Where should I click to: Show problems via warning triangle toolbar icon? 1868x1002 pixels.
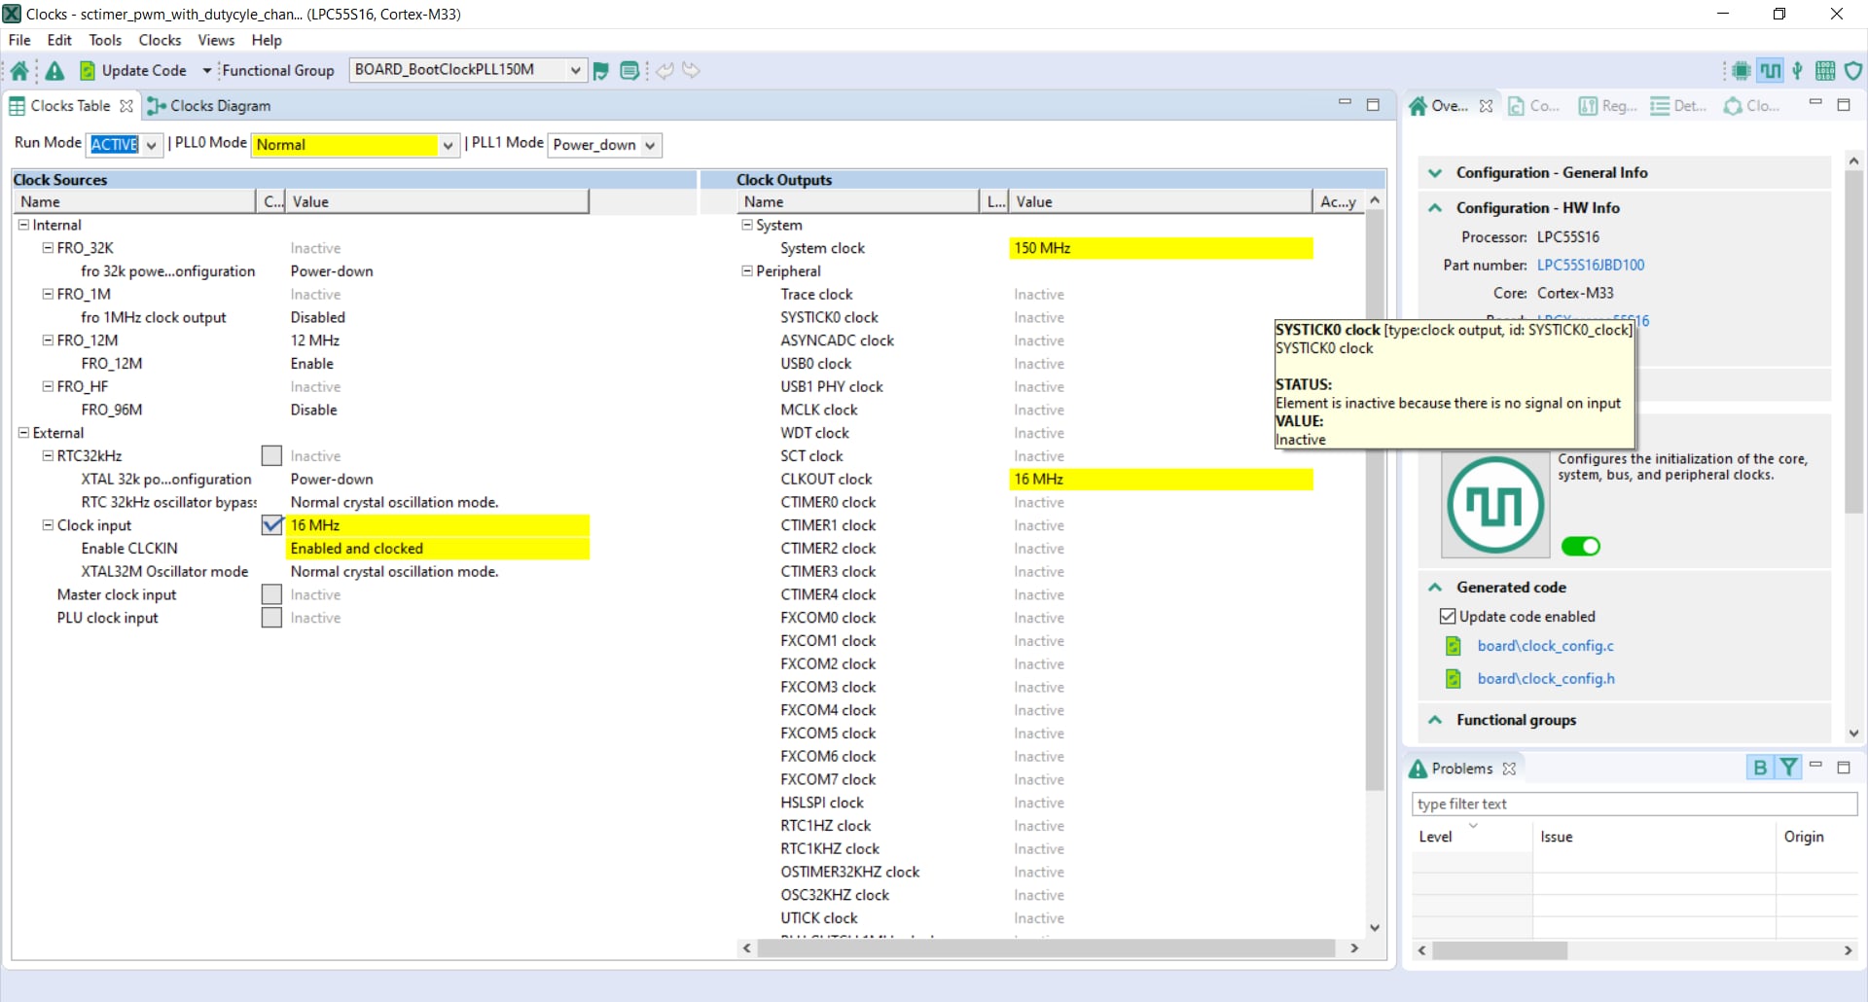54,70
